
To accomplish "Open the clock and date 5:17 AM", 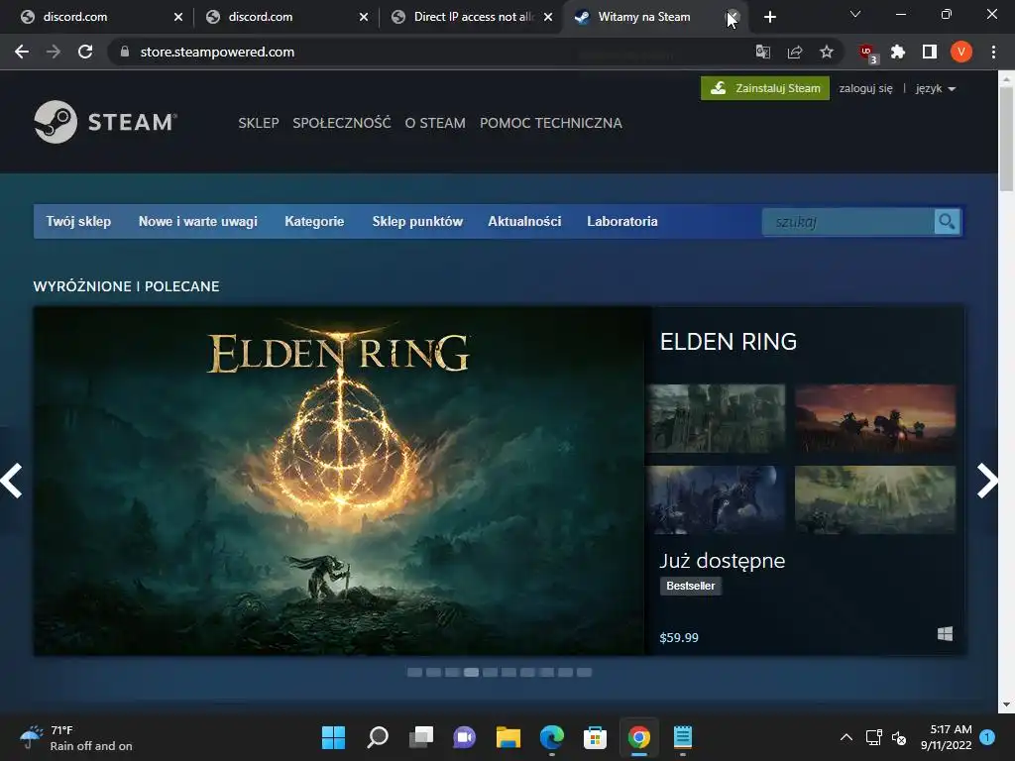I will click(x=946, y=737).
